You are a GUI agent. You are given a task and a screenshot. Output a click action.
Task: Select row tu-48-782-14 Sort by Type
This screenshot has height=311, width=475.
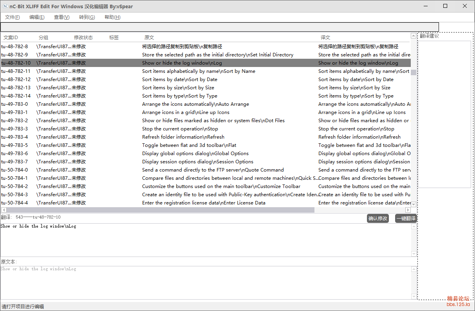[x=179, y=96]
